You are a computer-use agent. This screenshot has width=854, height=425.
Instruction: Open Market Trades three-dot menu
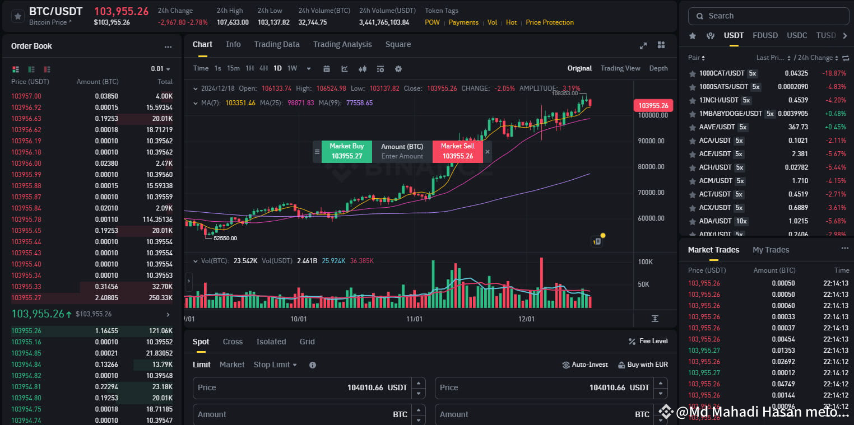click(844, 248)
